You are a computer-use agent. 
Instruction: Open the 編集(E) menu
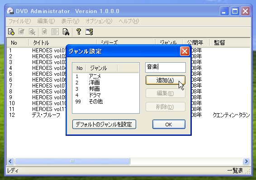point(46,21)
